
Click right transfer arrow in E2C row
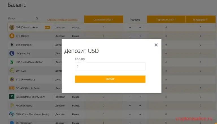140,97
